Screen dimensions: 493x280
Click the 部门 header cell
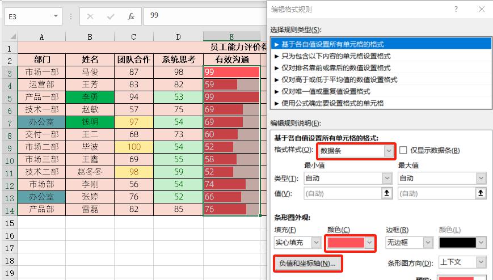coord(42,60)
